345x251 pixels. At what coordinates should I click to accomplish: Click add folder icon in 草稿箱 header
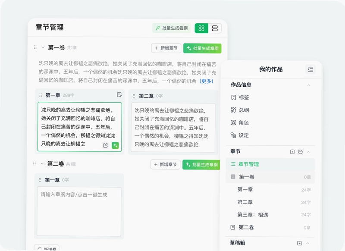[299, 243]
